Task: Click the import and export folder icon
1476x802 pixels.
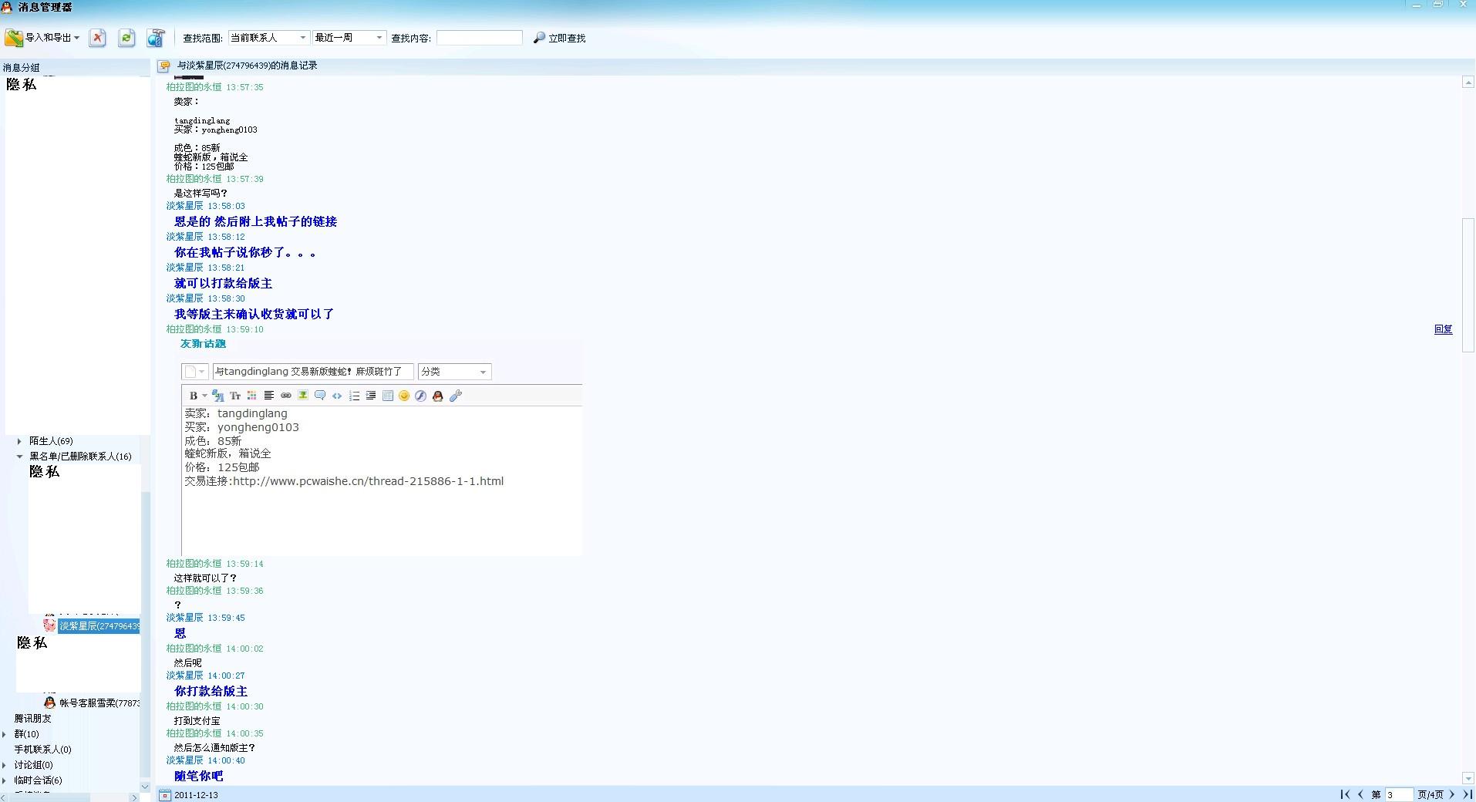Action: tap(14, 38)
